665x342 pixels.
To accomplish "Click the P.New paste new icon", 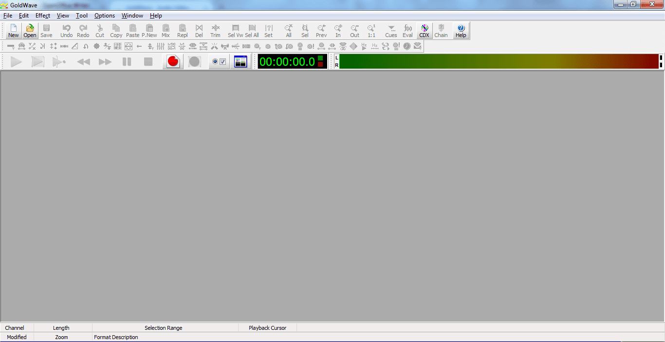I will tap(149, 31).
